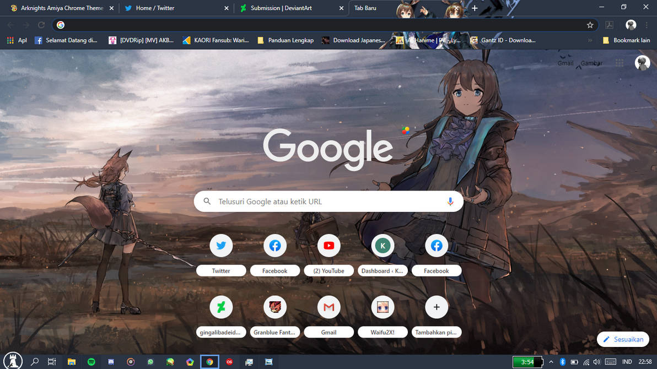Image resolution: width=657 pixels, height=369 pixels.
Task: Open volume control in system tray
Action: (597, 362)
